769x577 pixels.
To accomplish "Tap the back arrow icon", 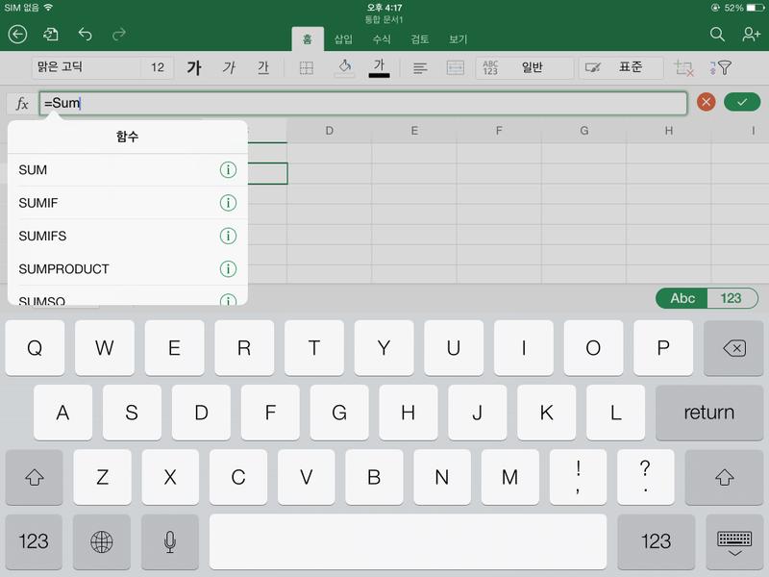I will coord(17,35).
